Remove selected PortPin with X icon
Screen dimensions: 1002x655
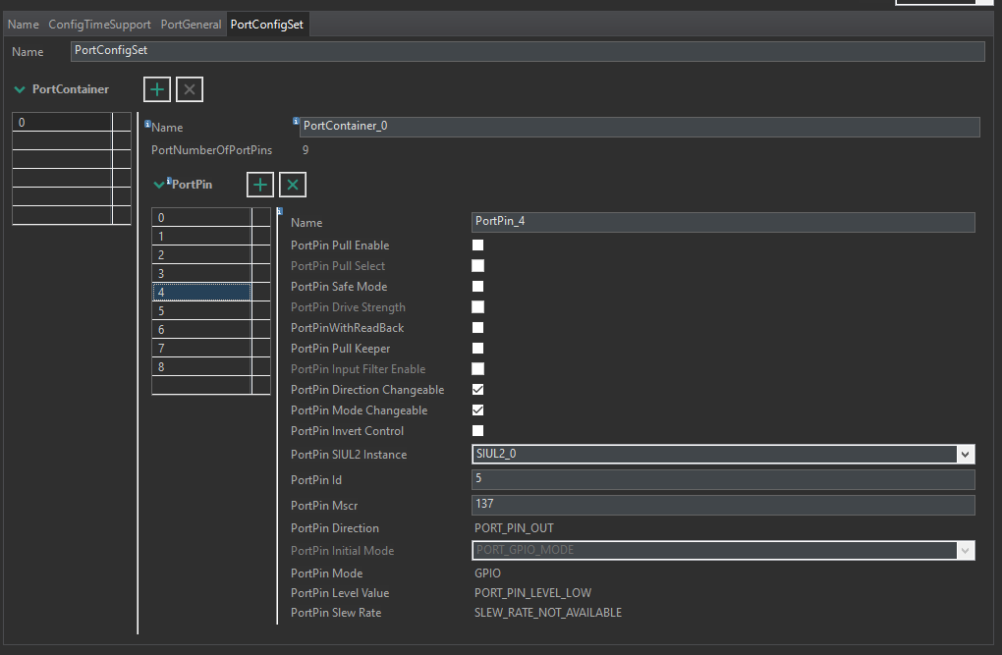(x=292, y=185)
